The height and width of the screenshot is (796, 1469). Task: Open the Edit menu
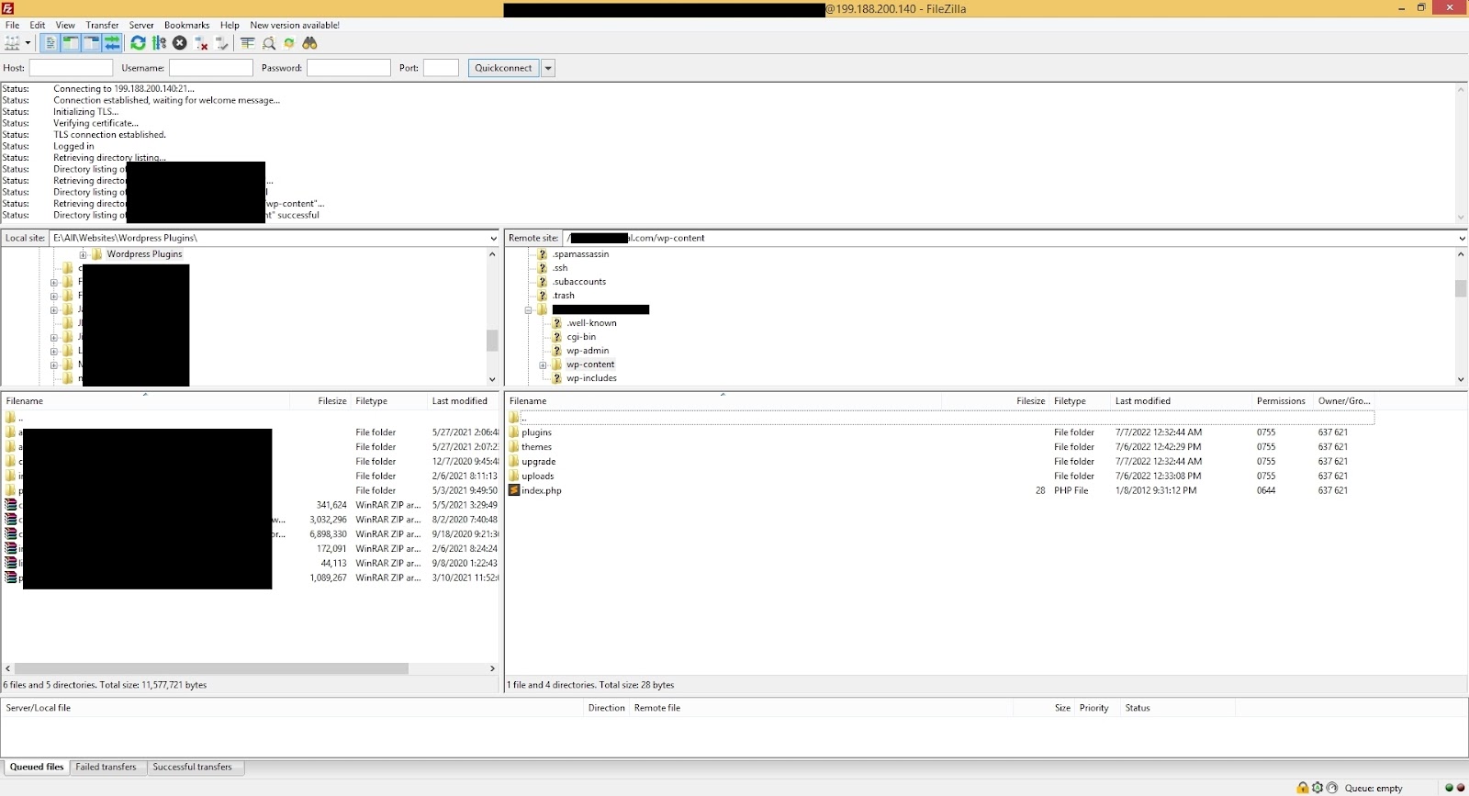pos(38,25)
